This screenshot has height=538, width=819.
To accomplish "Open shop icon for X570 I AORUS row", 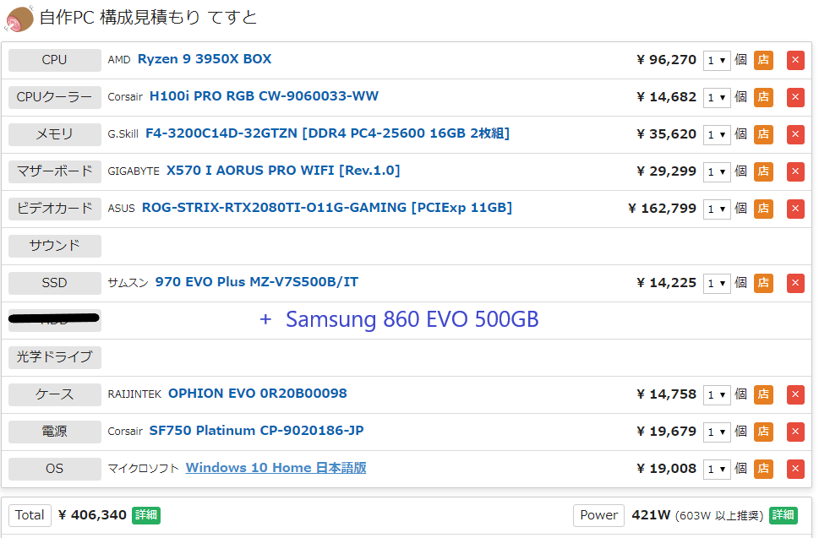I will [x=763, y=171].
